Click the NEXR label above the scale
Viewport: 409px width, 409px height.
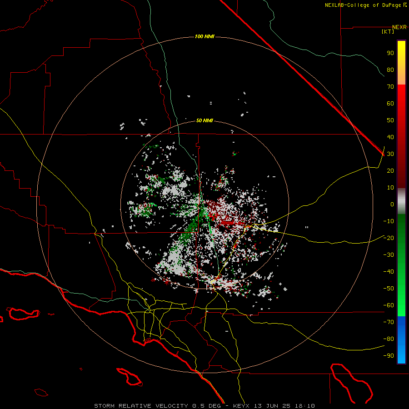pos(399,27)
